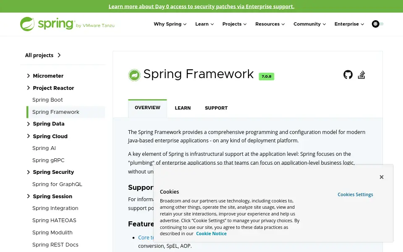Toggle the dark mode theme switch

coord(377,24)
